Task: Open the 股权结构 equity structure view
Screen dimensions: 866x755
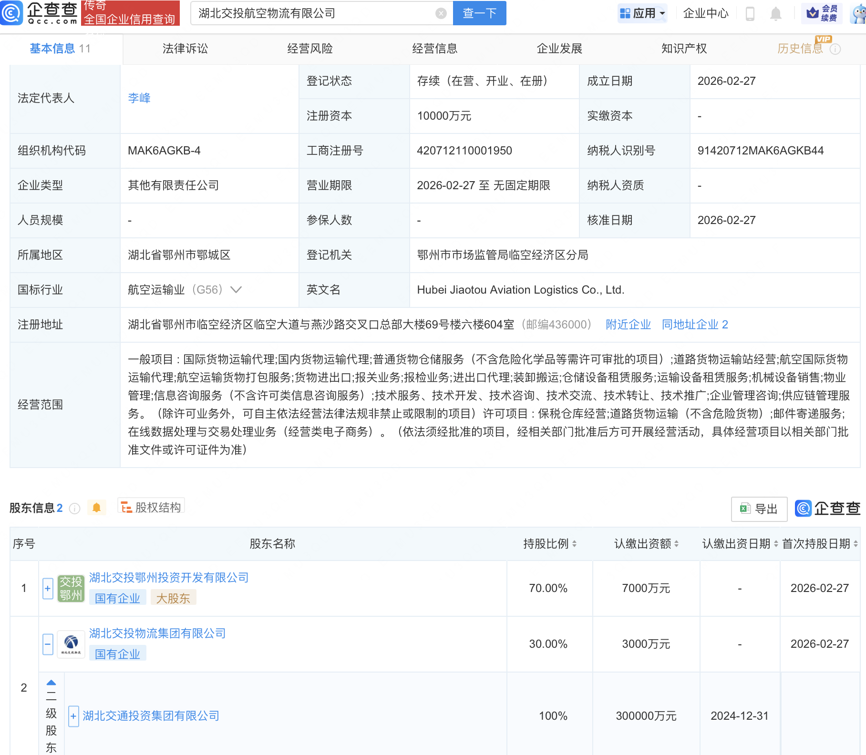Action: click(x=151, y=507)
